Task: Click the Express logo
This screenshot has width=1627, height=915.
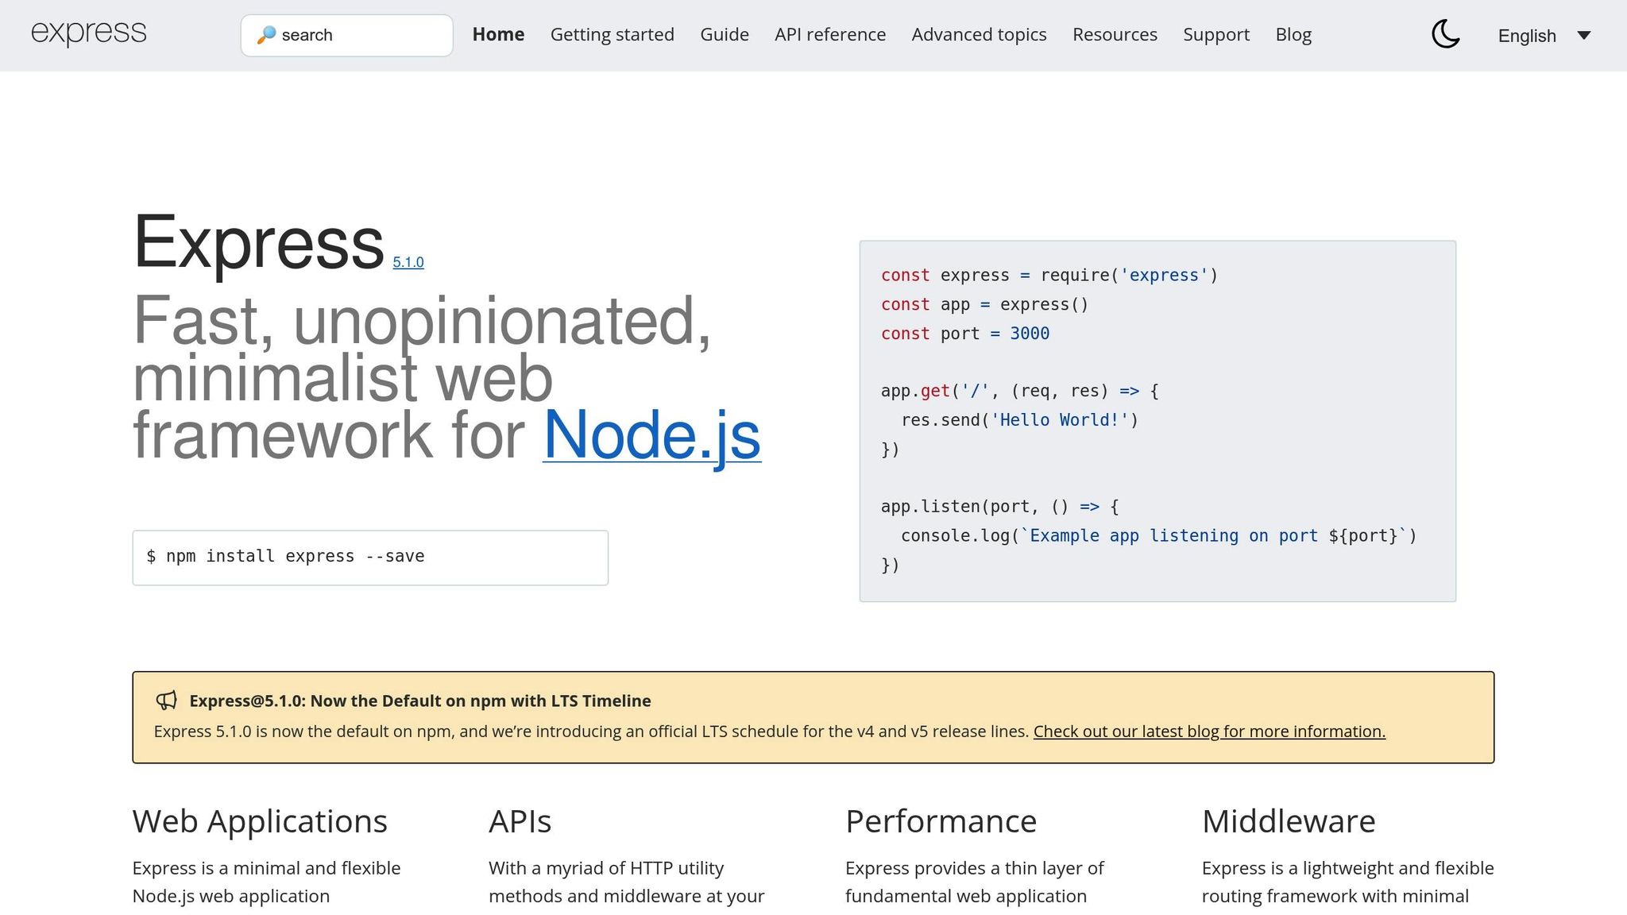Action: click(88, 33)
